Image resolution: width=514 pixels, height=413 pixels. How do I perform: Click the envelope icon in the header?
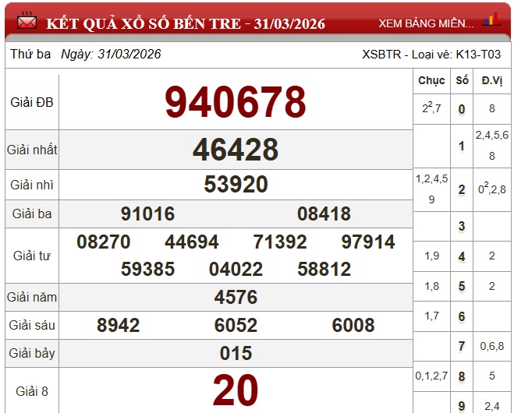pos(27,22)
